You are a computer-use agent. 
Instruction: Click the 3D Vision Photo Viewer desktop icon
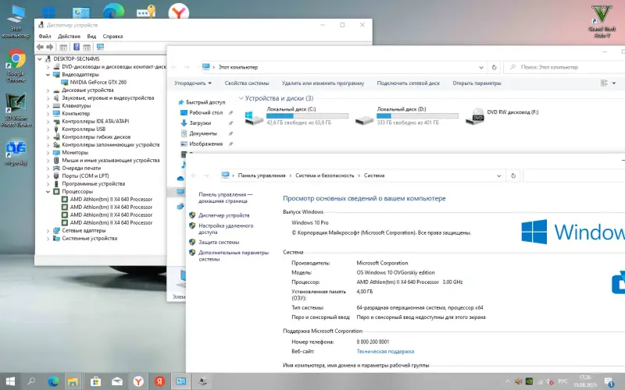point(16,110)
